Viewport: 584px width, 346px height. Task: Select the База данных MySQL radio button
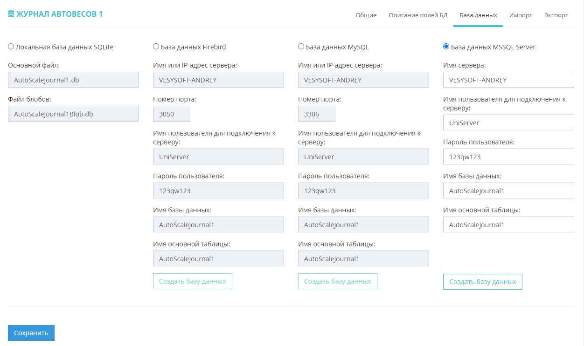click(301, 47)
